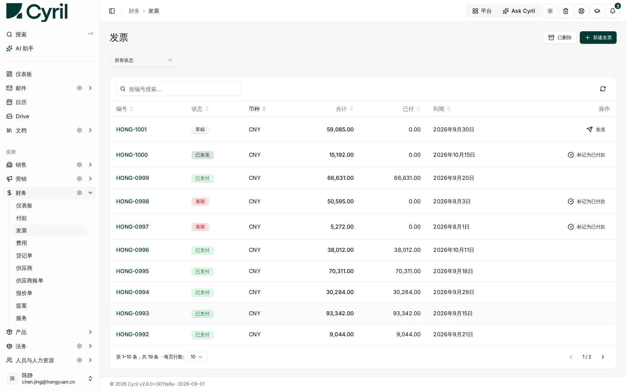Screen dimensions: 626x391
Task: Click the Cyril logo
Action: coord(37,12)
